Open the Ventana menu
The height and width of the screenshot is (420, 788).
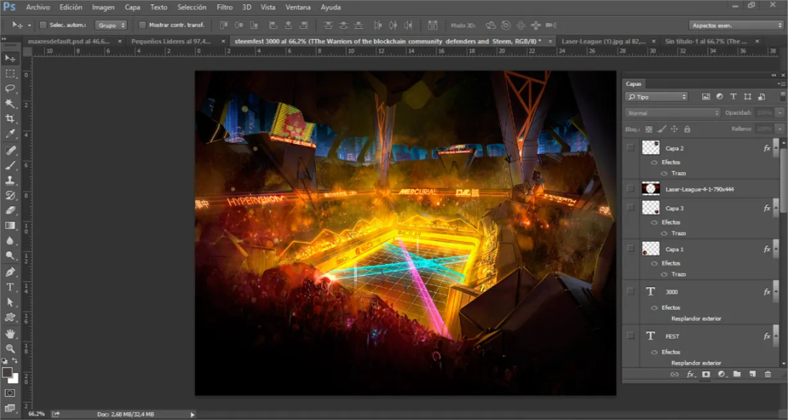(x=297, y=7)
